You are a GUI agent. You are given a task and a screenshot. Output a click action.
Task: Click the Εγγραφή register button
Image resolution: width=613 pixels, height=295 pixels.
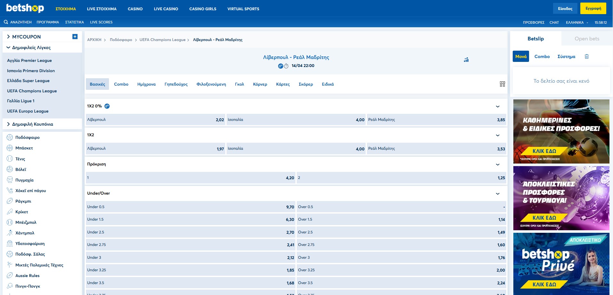point(593,9)
